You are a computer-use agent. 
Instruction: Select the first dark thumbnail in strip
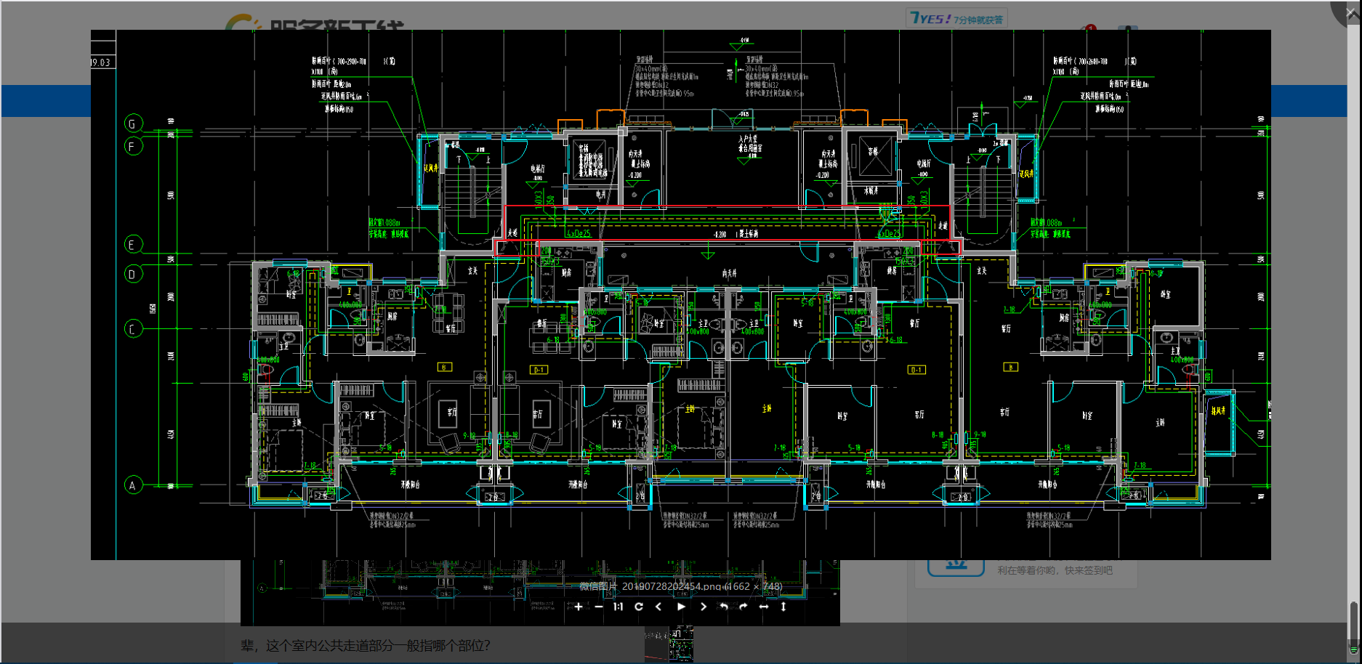tap(656, 644)
